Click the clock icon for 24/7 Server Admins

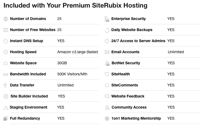[x=107, y=41]
